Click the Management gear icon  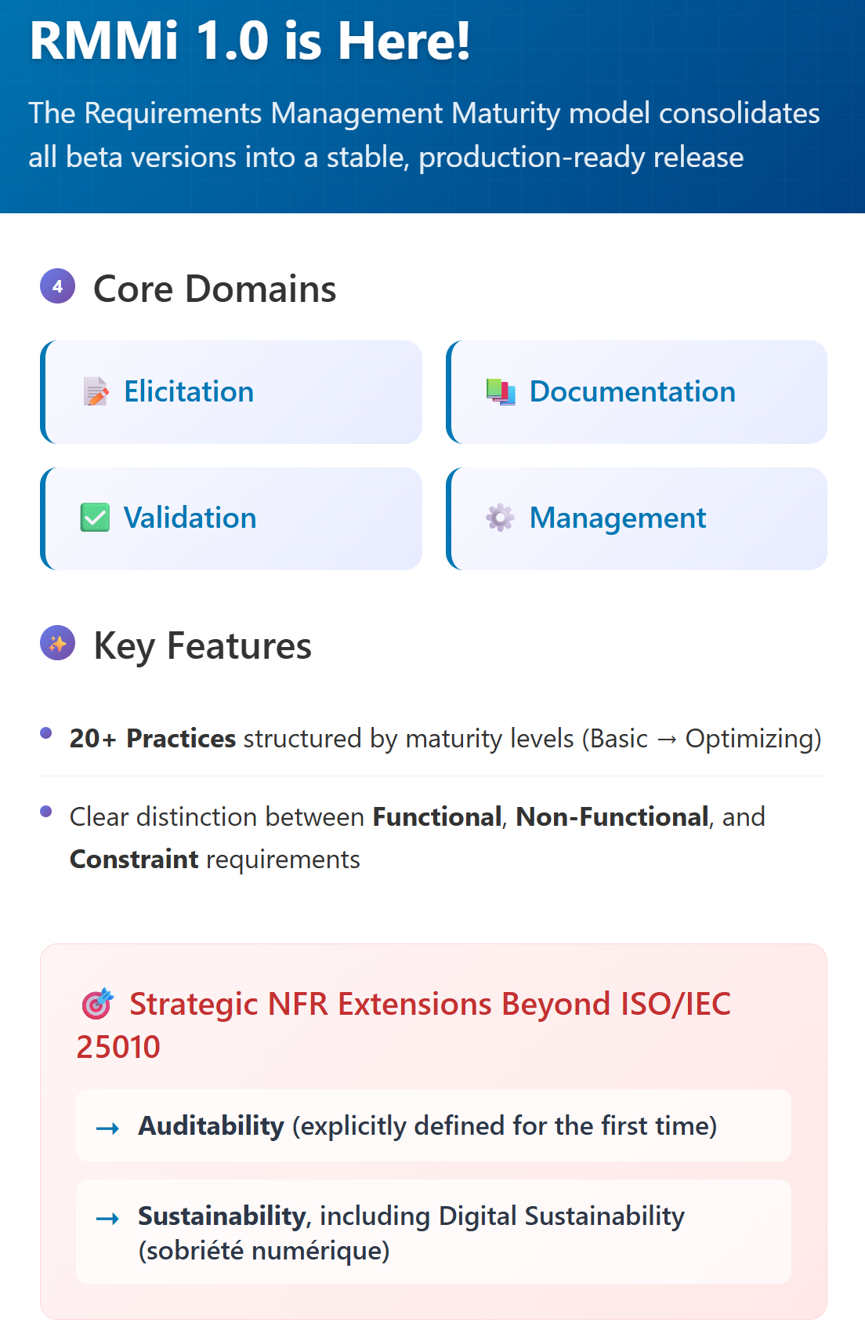(501, 518)
